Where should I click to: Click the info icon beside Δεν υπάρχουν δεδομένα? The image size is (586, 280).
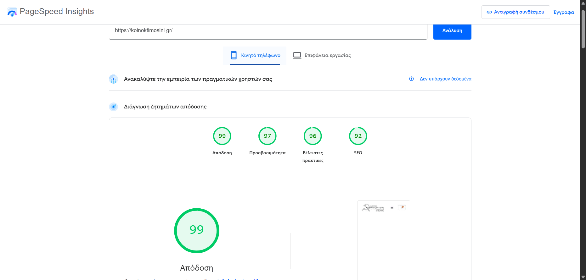click(411, 79)
